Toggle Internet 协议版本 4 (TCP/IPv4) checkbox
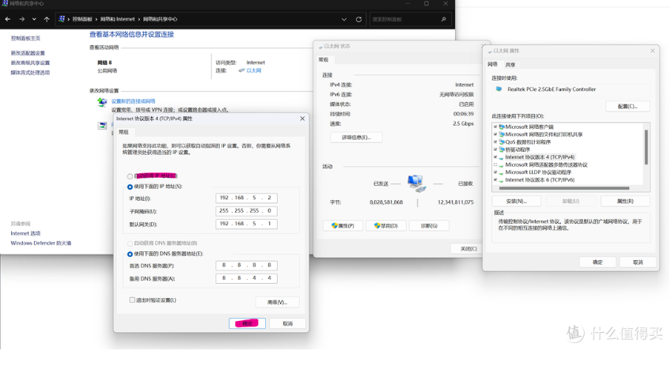671x366 pixels. [x=495, y=157]
